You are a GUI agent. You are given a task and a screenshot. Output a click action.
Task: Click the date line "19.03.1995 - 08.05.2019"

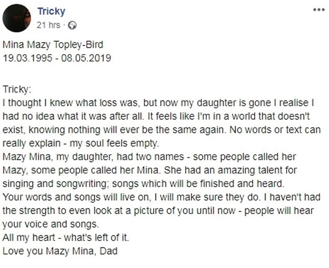pyautogui.click(x=57, y=58)
